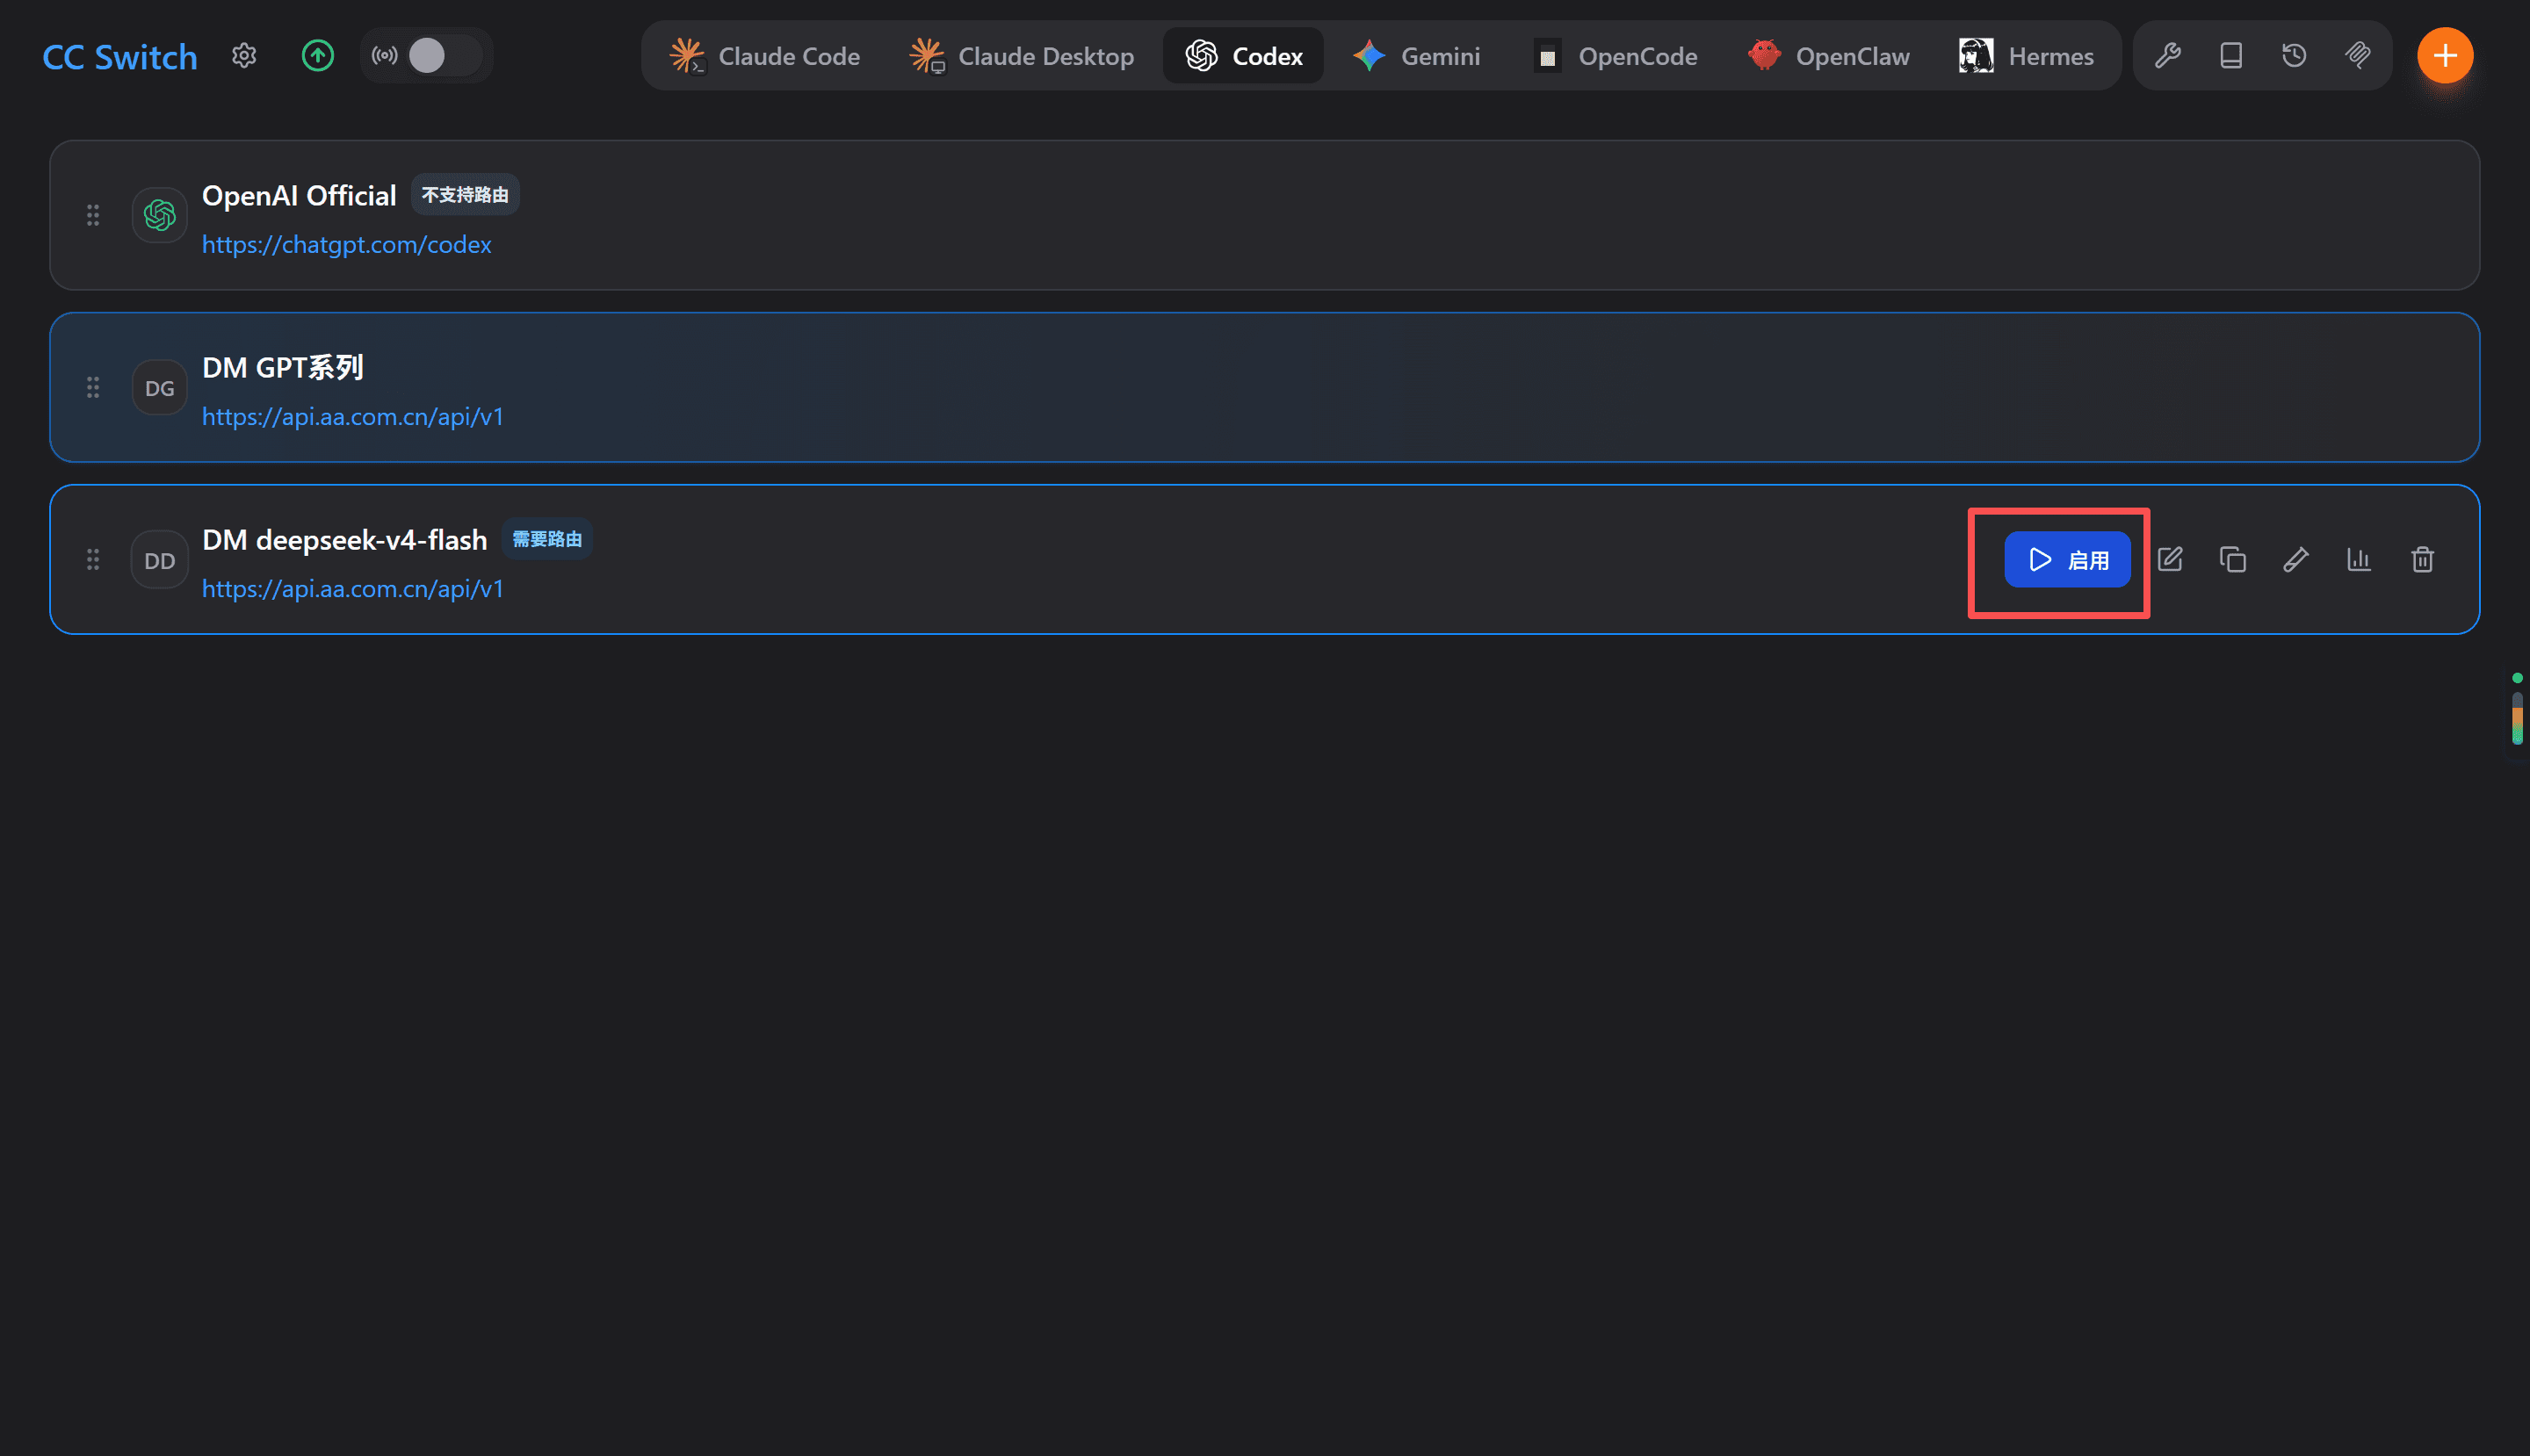The height and width of the screenshot is (1456, 2530).
Task: Open the book icon in top toolbar
Action: [2231, 56]
